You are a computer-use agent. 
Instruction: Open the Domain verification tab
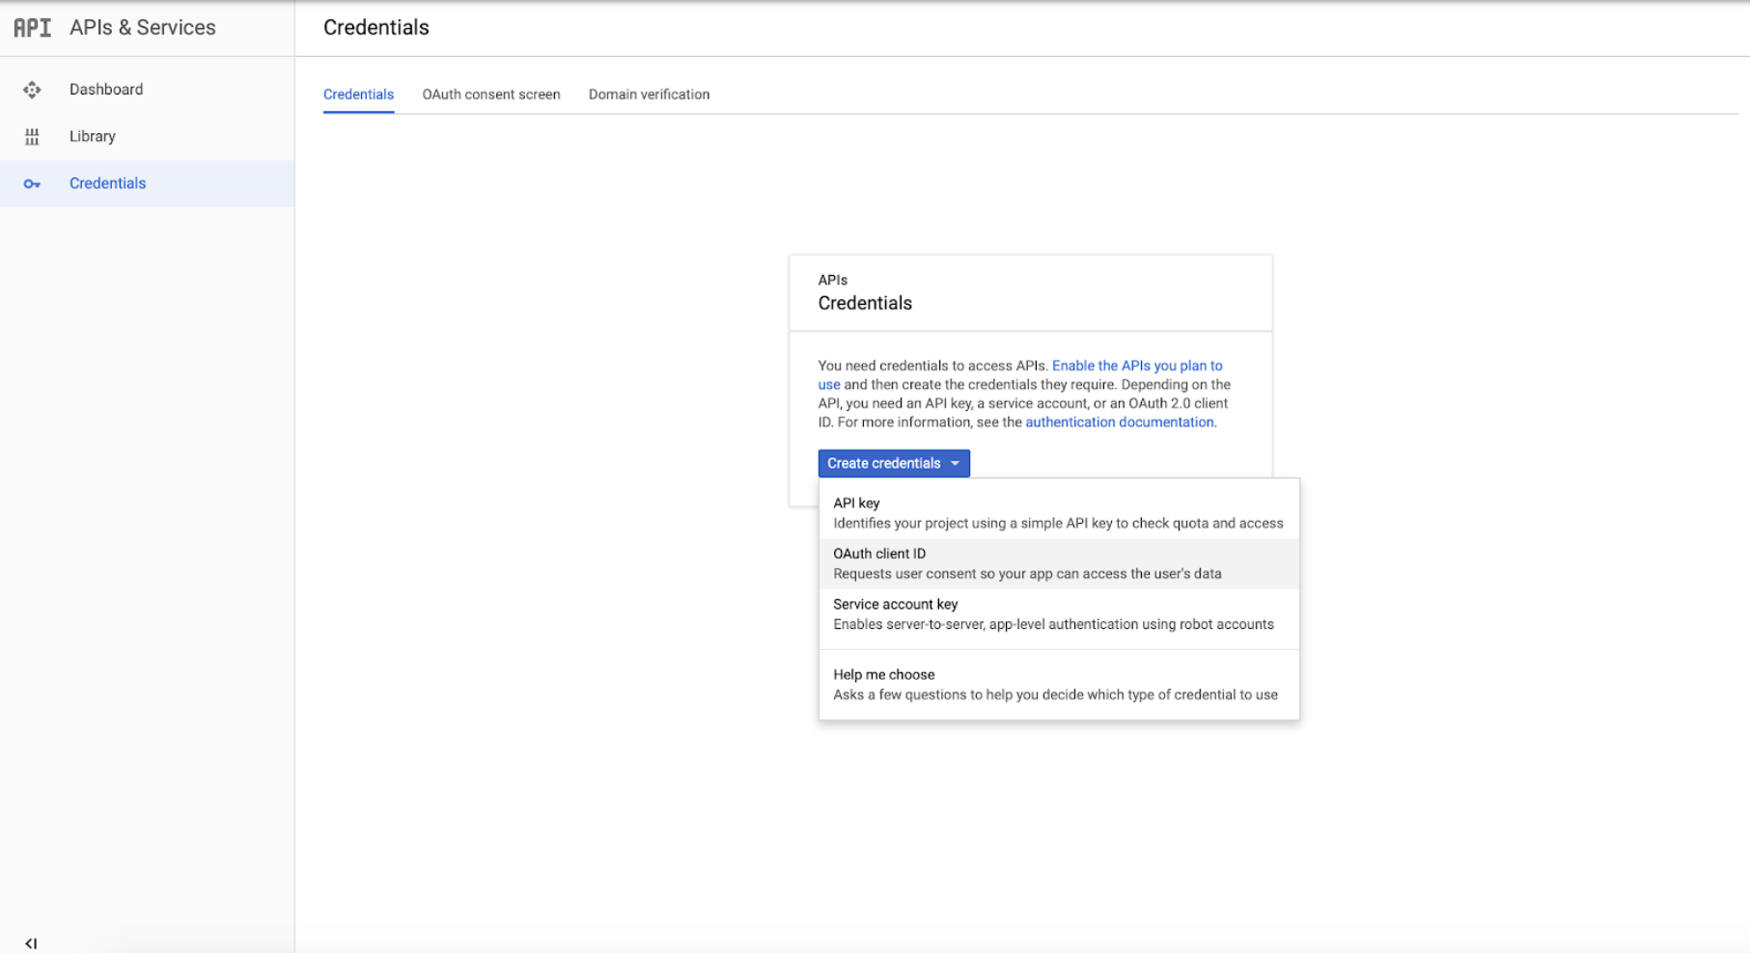[x=649, y=95]
